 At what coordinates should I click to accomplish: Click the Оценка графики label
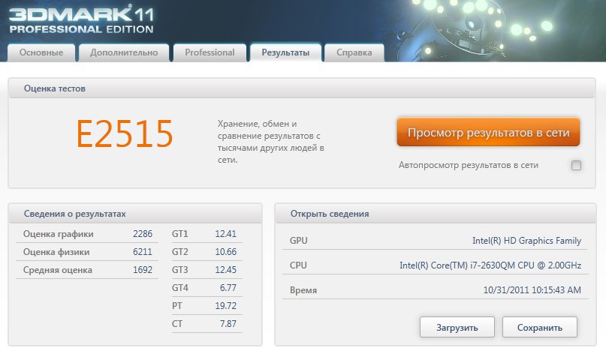59,234
